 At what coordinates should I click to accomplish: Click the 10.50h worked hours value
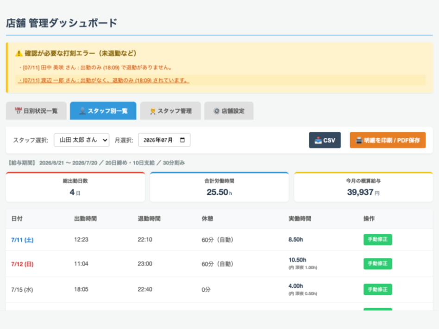tap(297, 260)
